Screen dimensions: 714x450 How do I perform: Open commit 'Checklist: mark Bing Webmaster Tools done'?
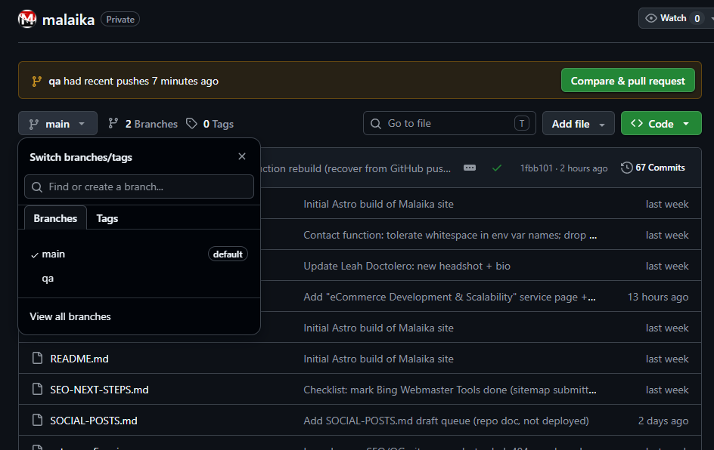pyautogui.click(x=450, y=390)
